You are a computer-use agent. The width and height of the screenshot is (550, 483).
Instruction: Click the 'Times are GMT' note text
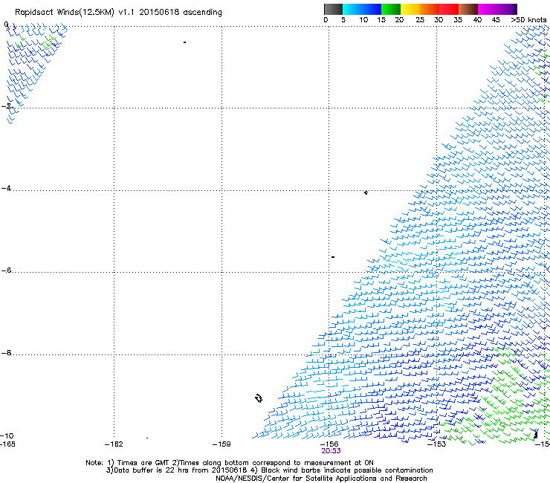[143, 463]
